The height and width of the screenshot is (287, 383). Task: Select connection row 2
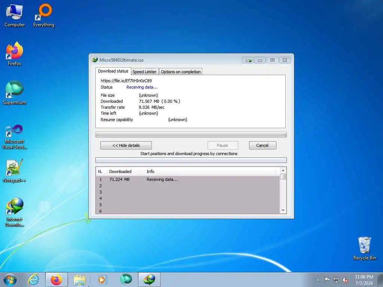coord(188,186)
